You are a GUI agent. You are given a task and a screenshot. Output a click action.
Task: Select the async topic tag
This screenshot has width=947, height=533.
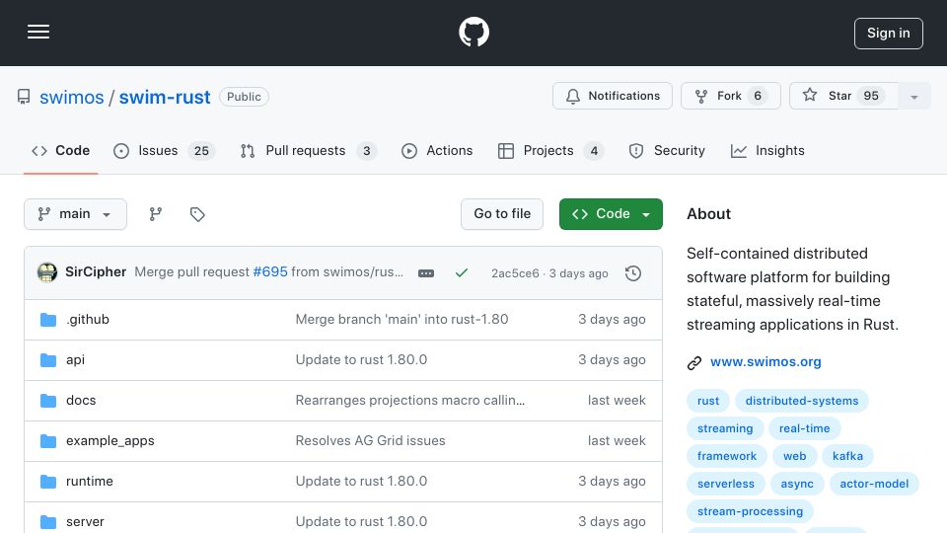tap(797, 484)
